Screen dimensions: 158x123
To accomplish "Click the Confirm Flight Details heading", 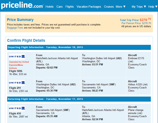I will (26, 40).
